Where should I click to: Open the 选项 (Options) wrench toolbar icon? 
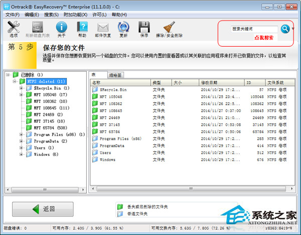pyautogui.click(x=14, y=29)
